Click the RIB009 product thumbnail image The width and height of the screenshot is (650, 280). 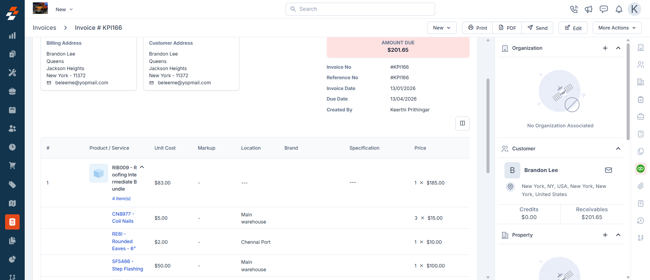99,173
